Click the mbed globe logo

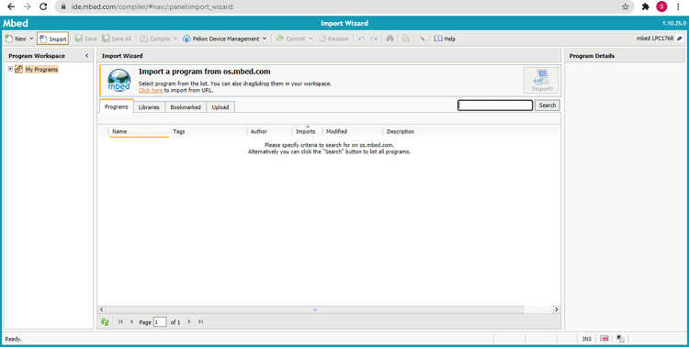click(x=119, y=81)
